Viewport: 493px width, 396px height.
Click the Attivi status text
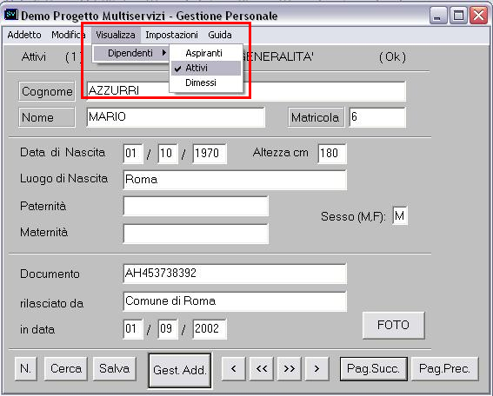pos(34,57)
